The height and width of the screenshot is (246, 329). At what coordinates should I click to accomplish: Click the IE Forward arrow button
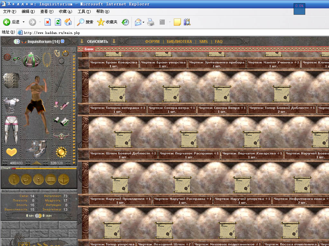32,22
